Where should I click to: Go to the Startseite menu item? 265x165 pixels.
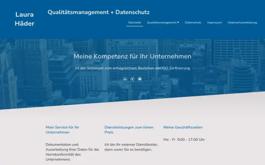coord(135,22)
